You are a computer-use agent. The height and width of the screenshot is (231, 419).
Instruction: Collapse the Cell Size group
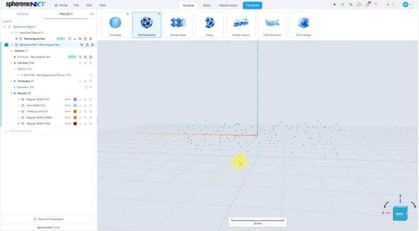11,63
